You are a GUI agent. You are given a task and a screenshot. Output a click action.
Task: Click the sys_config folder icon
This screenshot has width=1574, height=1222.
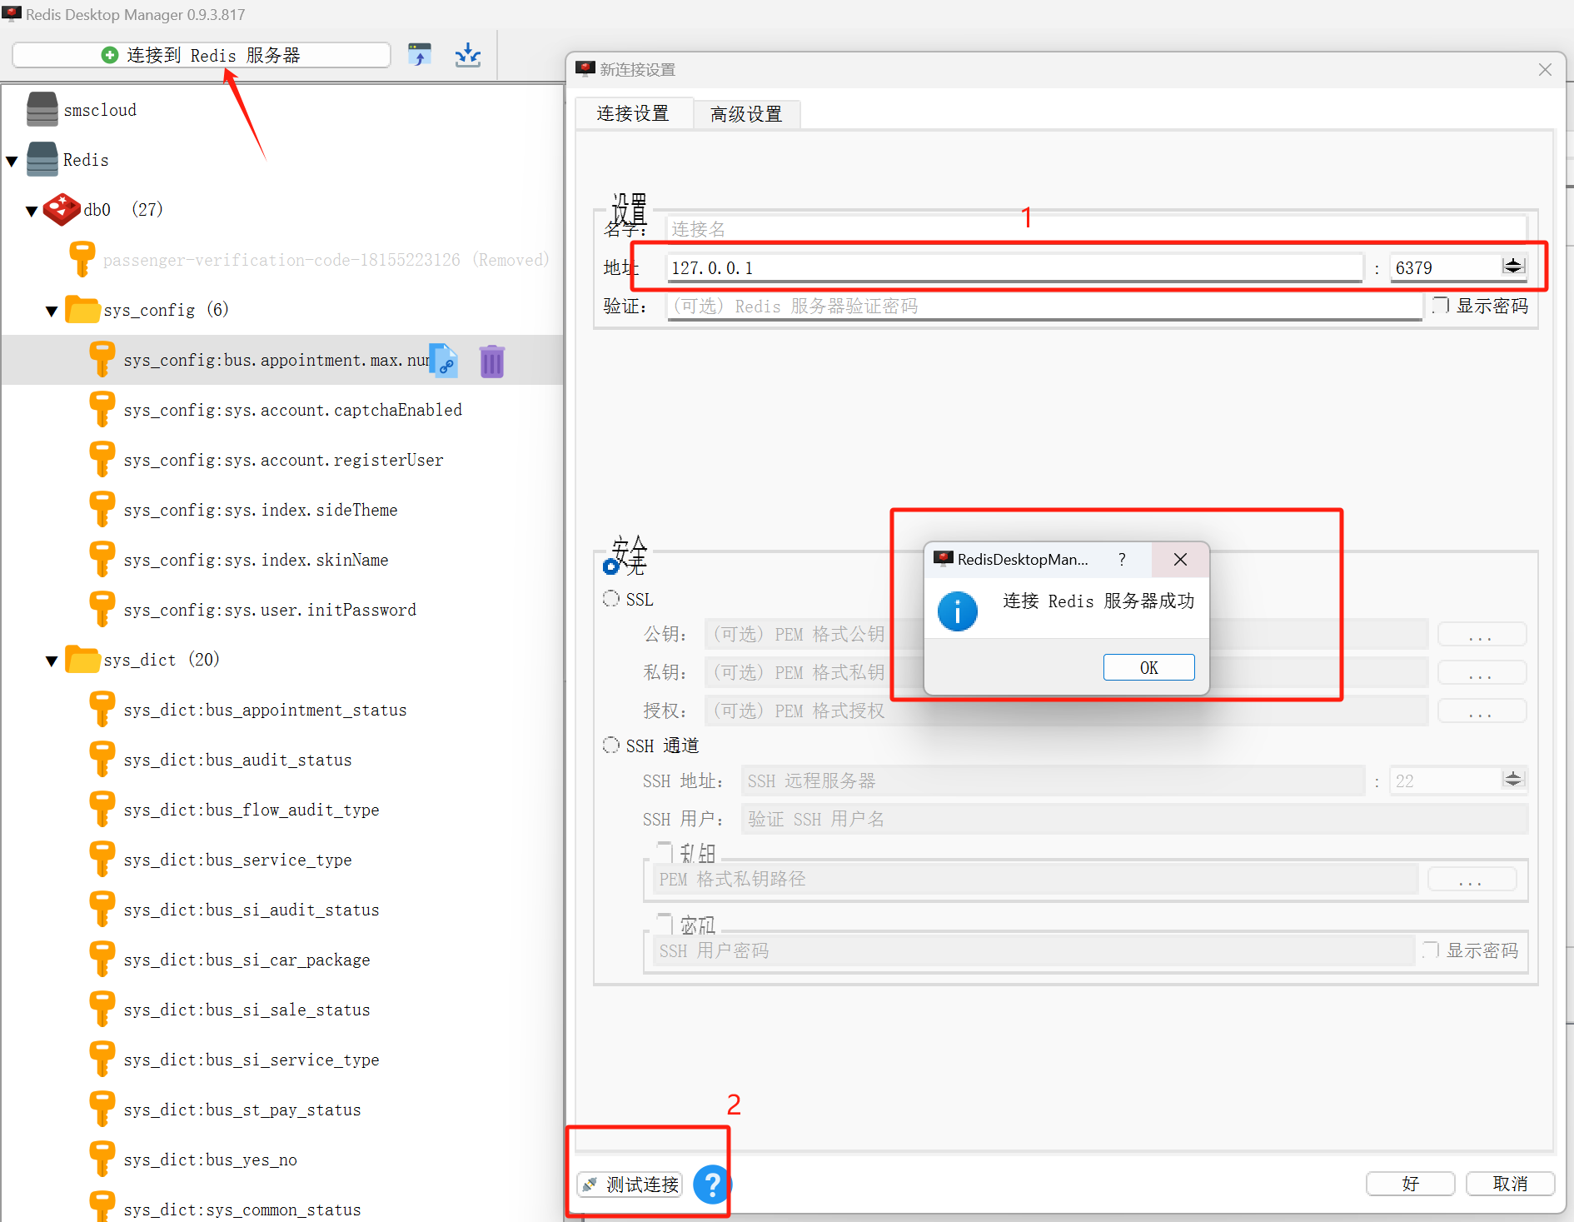82,309
